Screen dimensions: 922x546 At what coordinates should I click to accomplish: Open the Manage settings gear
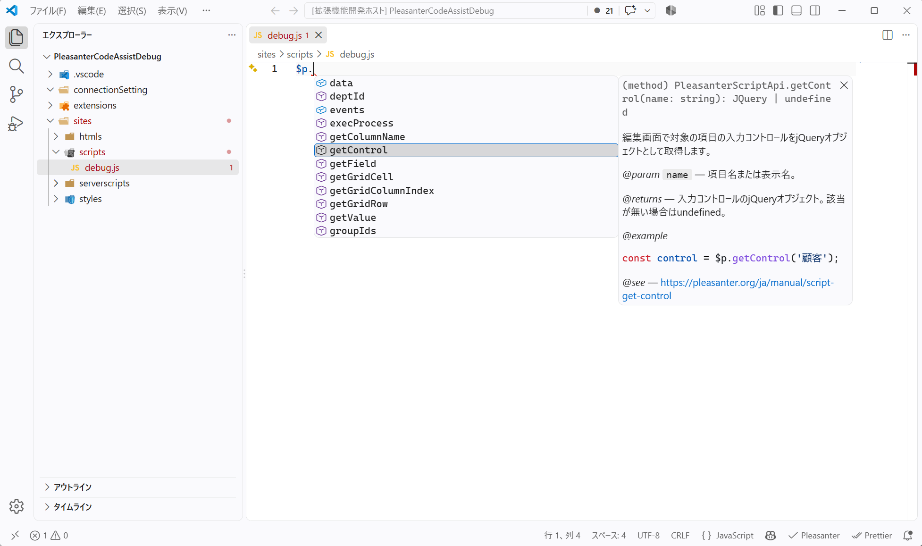click(x=17, y=506)
